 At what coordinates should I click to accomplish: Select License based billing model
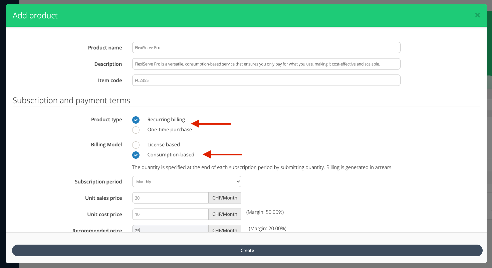click(136, 145)
